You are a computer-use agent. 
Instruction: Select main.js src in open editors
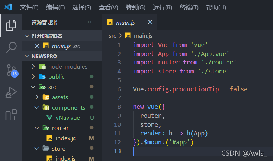click(x=62, y=46)
